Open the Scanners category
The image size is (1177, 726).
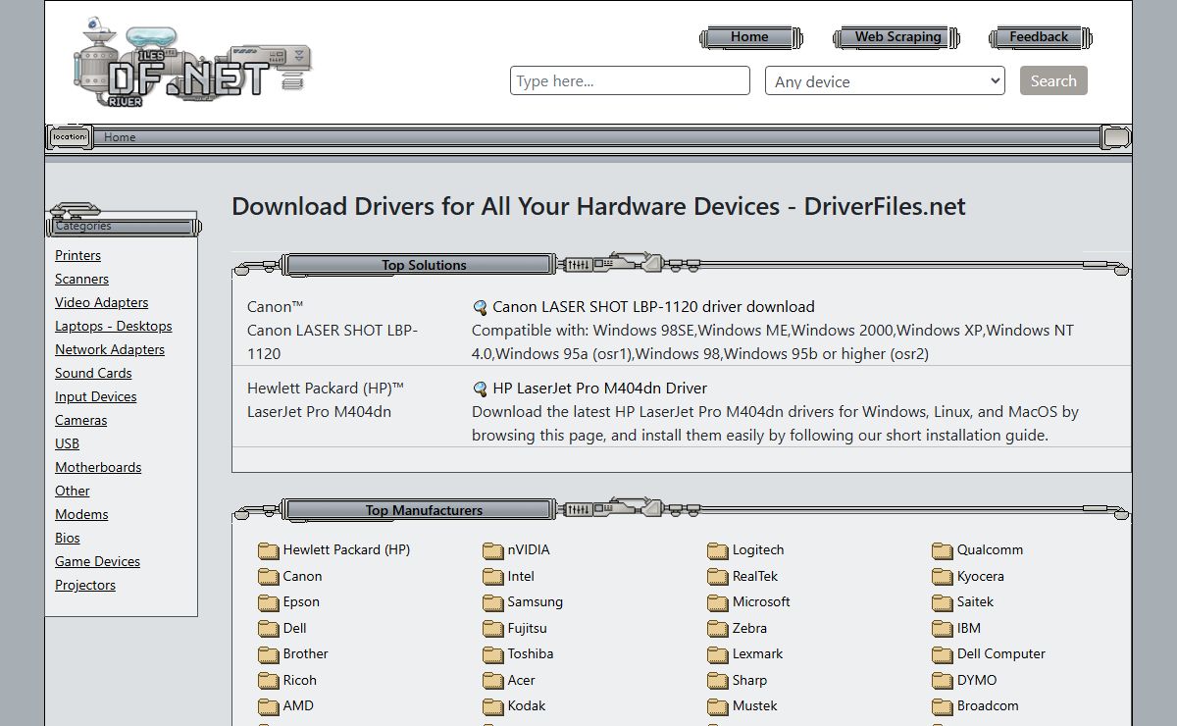[81, 279]
